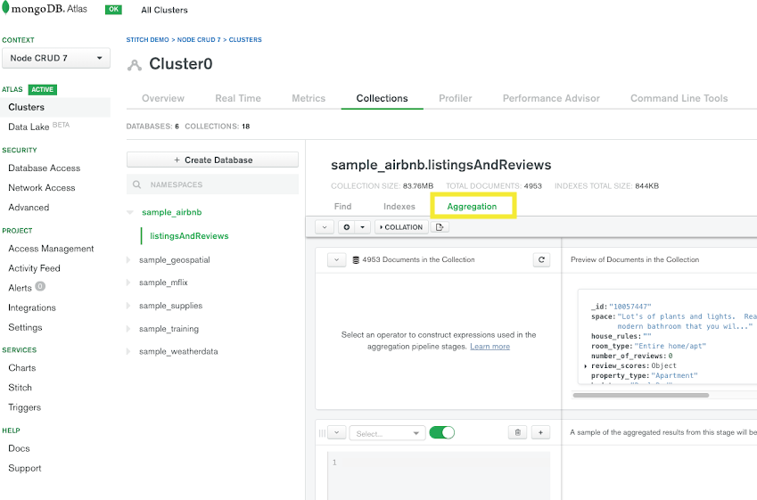The height and width of the screenshot is (500, 757).
Task: Click the ACTIVE status badge
Action: [43, 89]
